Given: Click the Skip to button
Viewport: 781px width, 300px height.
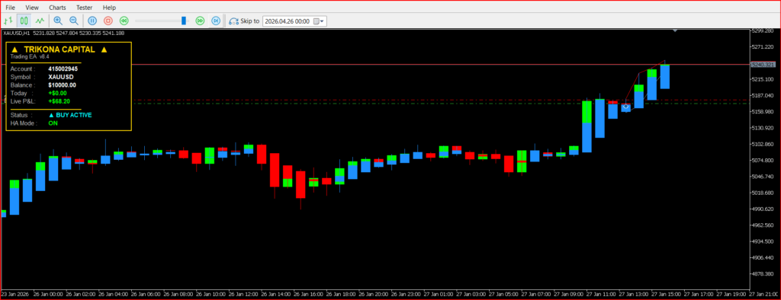Looking at the screenshot, I should pyautogui.click(x=244, y=21).
